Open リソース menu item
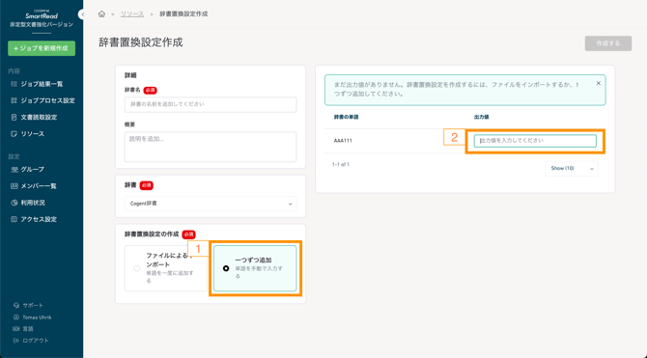The height and width of the screenshot is (358, 647). [33, 134]
